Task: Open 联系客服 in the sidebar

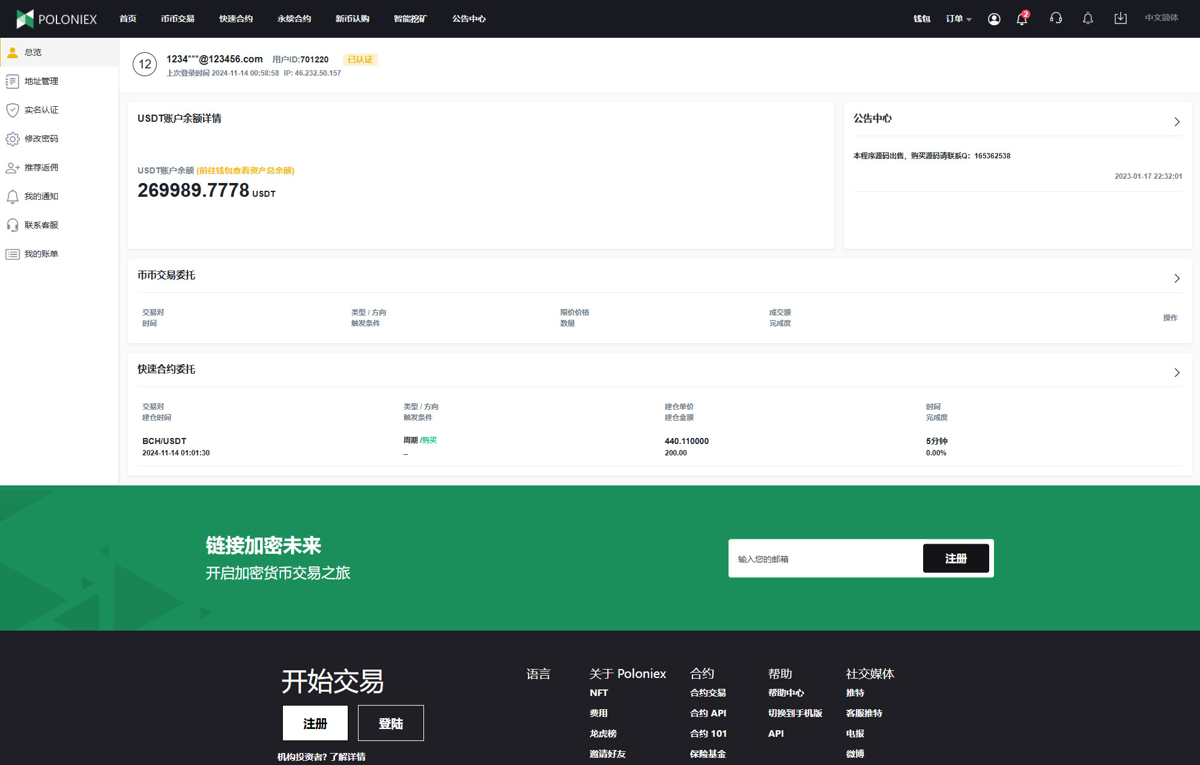Action: click(41, 225)
